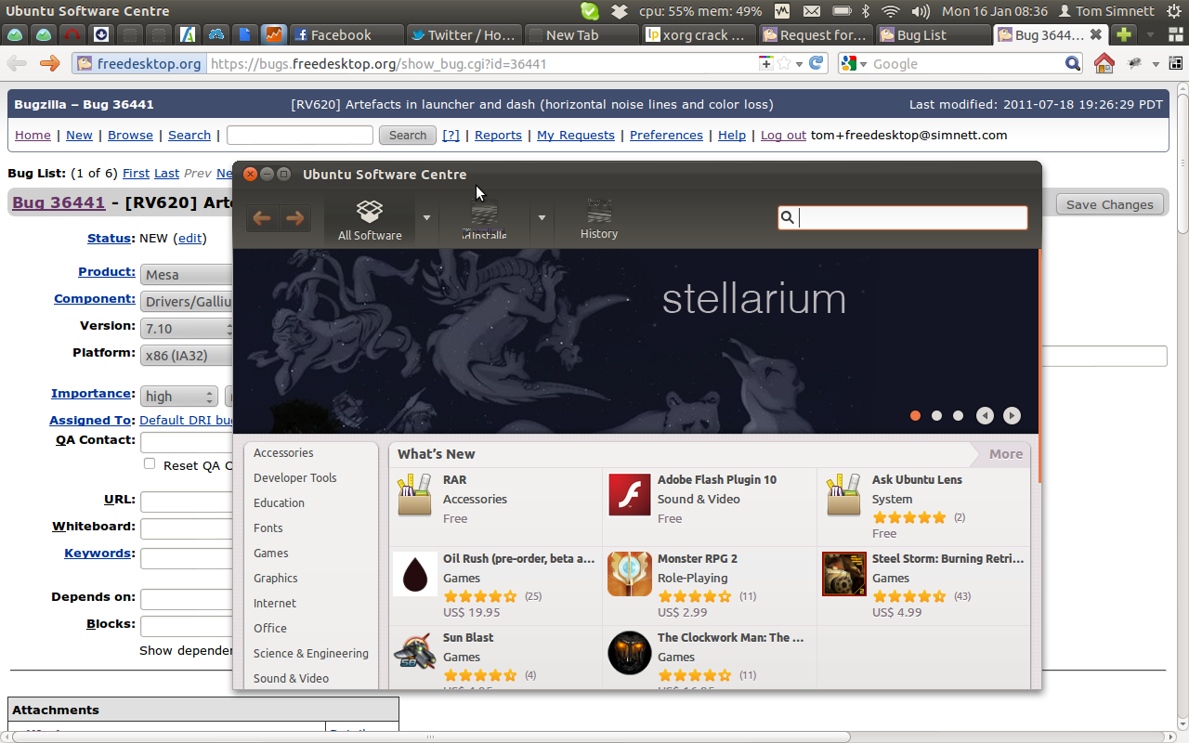Click the All Software box icon
Image resolution: width=1189 pixels, height=743 pixels.
point(370,211)
